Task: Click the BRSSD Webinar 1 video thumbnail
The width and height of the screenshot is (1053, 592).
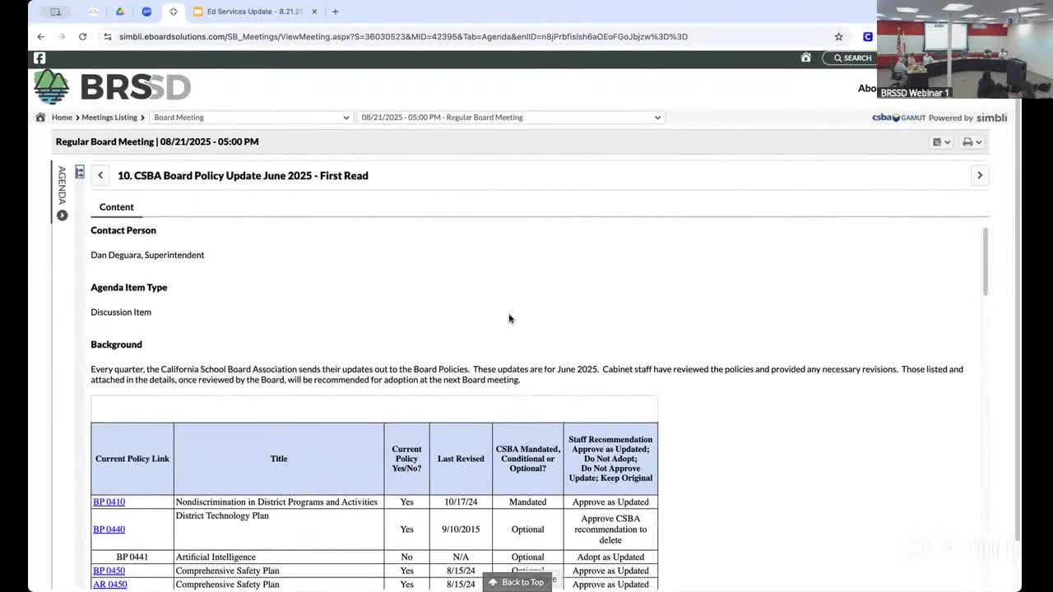Action: [964, 49]
